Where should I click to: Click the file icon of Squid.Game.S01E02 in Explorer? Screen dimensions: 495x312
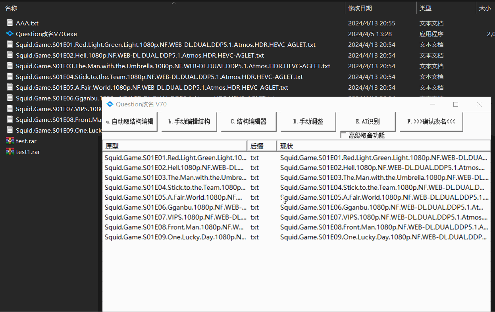pyautogui.click(x=10, y=55)
